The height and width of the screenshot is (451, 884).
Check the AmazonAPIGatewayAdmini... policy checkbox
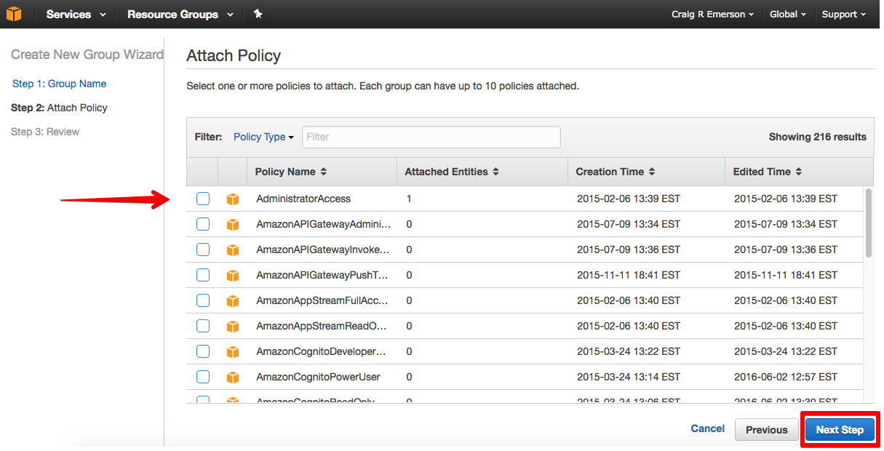pos(203,224)
